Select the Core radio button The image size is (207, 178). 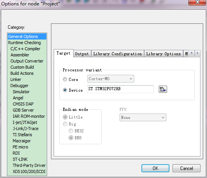pos(65,79)
